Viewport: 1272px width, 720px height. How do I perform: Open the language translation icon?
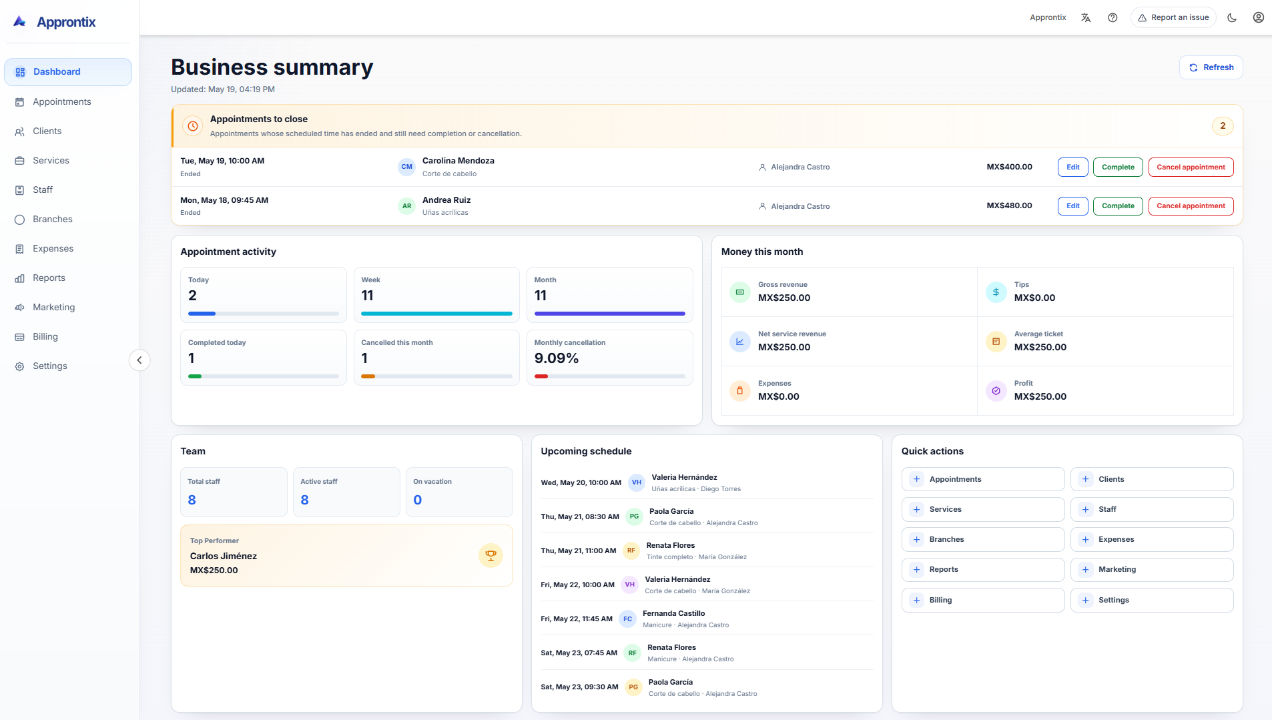point(1086,18)
